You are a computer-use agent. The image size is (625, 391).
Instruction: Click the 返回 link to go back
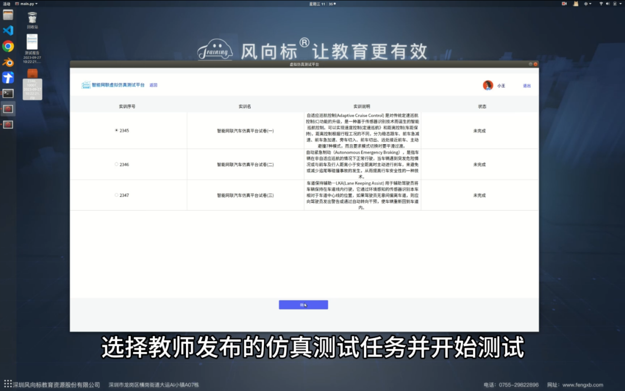tap(153, 85)
